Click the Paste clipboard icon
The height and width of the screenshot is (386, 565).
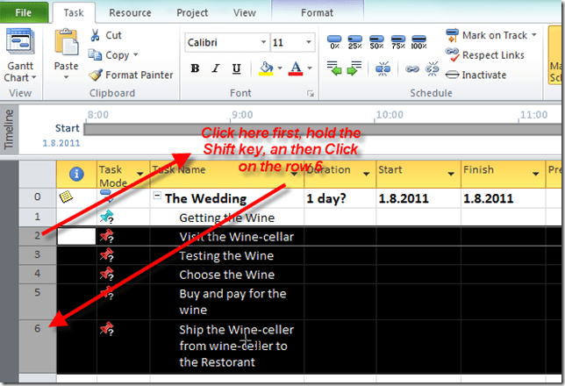point(66,44)
